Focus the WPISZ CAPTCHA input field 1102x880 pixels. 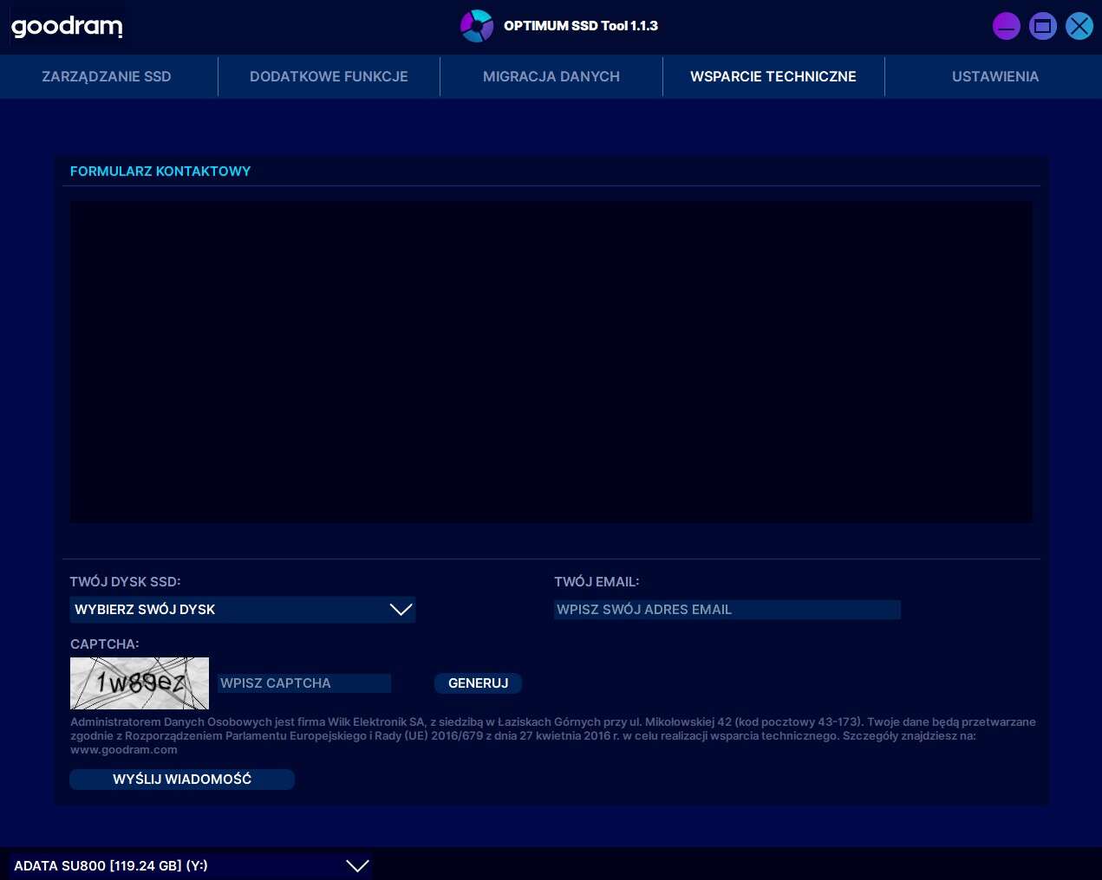[x=303, y=683]
